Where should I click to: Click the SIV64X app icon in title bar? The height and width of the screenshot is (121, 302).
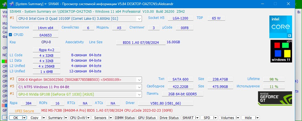11,4
